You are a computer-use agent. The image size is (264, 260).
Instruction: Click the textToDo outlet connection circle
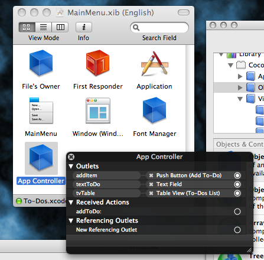[x=237, y=184]
